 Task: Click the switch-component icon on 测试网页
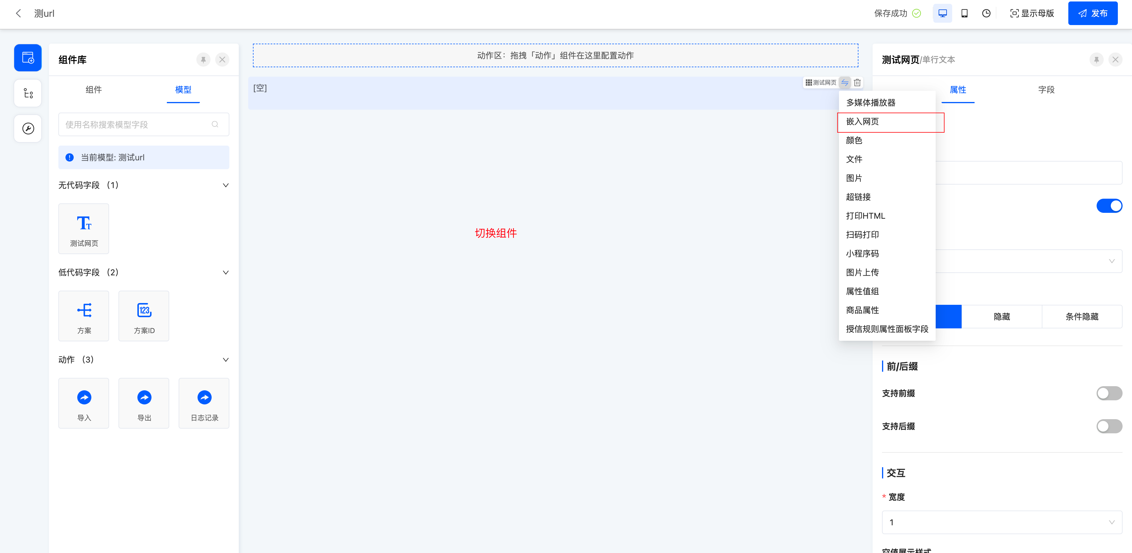tap(845, 83)
